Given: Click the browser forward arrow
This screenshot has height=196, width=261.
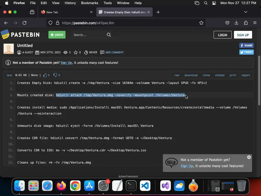Looking at the screenshot, I should pos(15,23).
